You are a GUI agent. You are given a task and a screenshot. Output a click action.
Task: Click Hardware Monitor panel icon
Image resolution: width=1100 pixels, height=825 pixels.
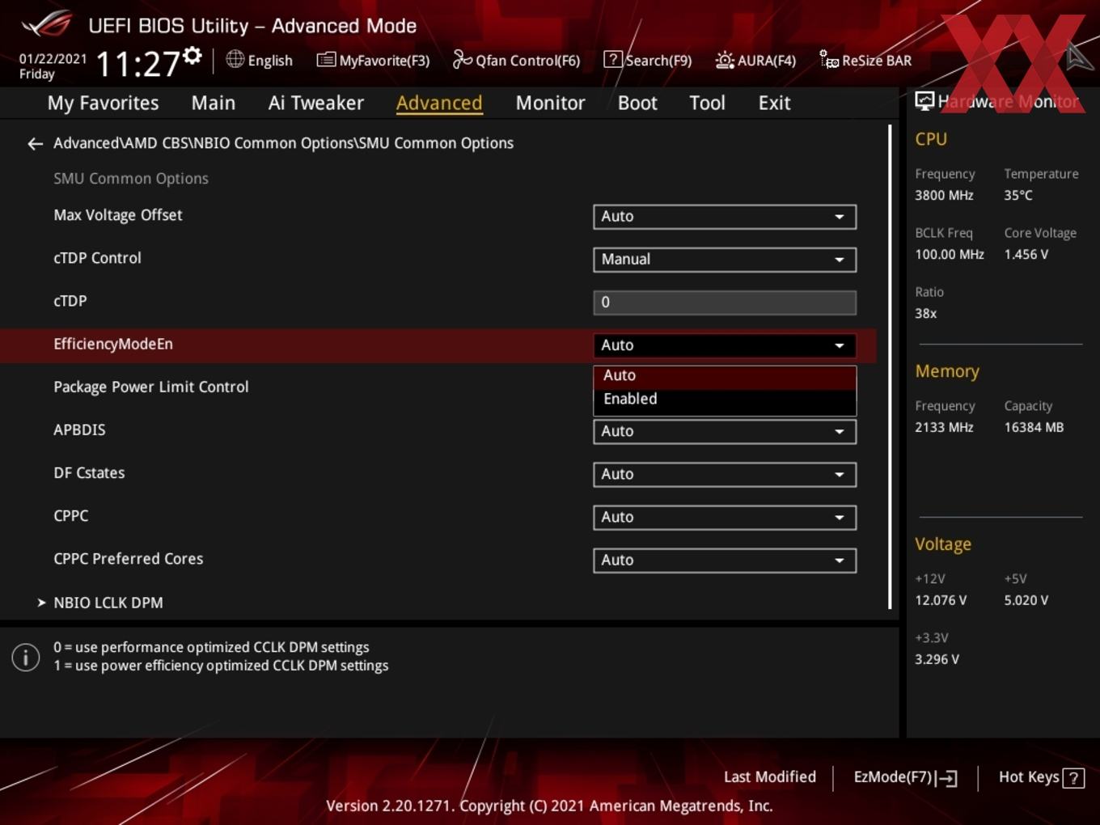[924, 100]
